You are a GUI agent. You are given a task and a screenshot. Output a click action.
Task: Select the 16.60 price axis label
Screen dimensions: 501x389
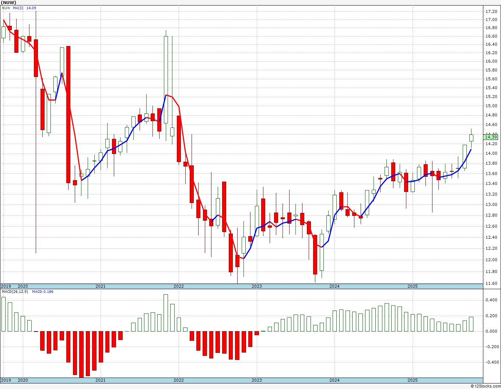pos(491,36)
